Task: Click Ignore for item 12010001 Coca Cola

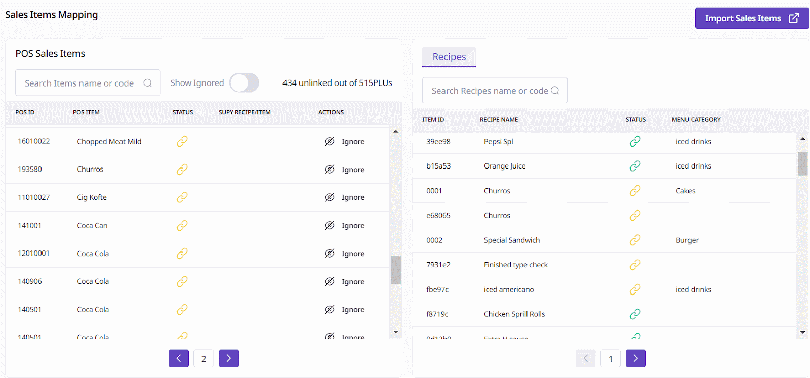Action: (345, 254)
